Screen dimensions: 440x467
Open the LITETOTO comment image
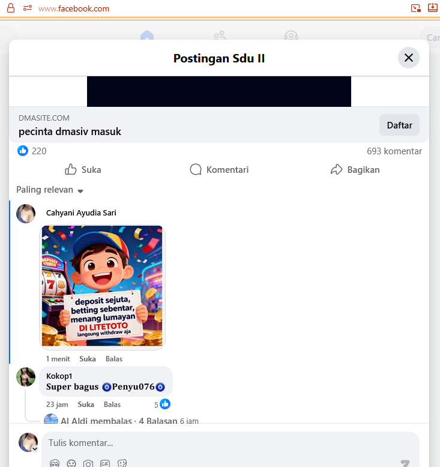[102, 286]
